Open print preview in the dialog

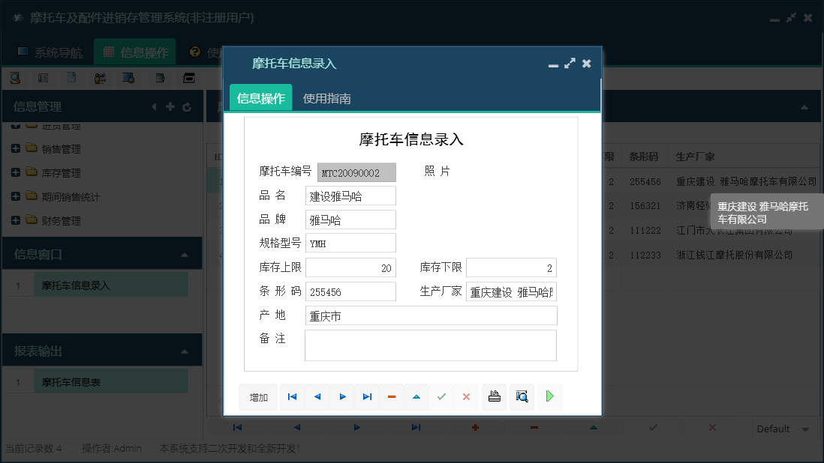(x=522, y=397)
